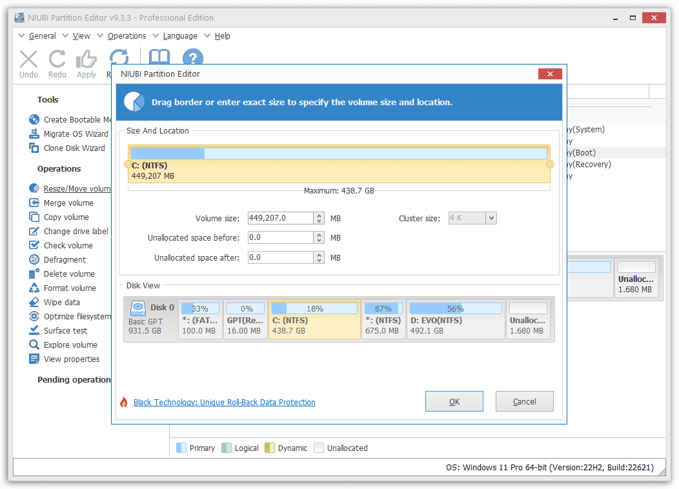
Task: Select Unalloc 1.680 MB block in main window
Action: click(636, 278)
